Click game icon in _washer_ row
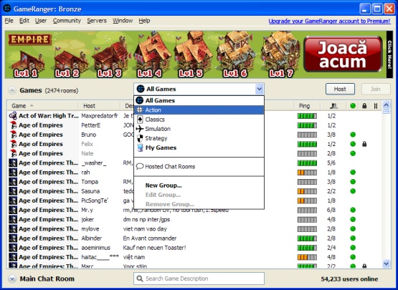The image size is (398, 290). 13,163
